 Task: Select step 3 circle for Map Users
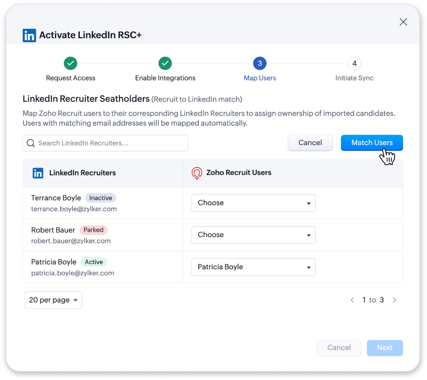260,63
